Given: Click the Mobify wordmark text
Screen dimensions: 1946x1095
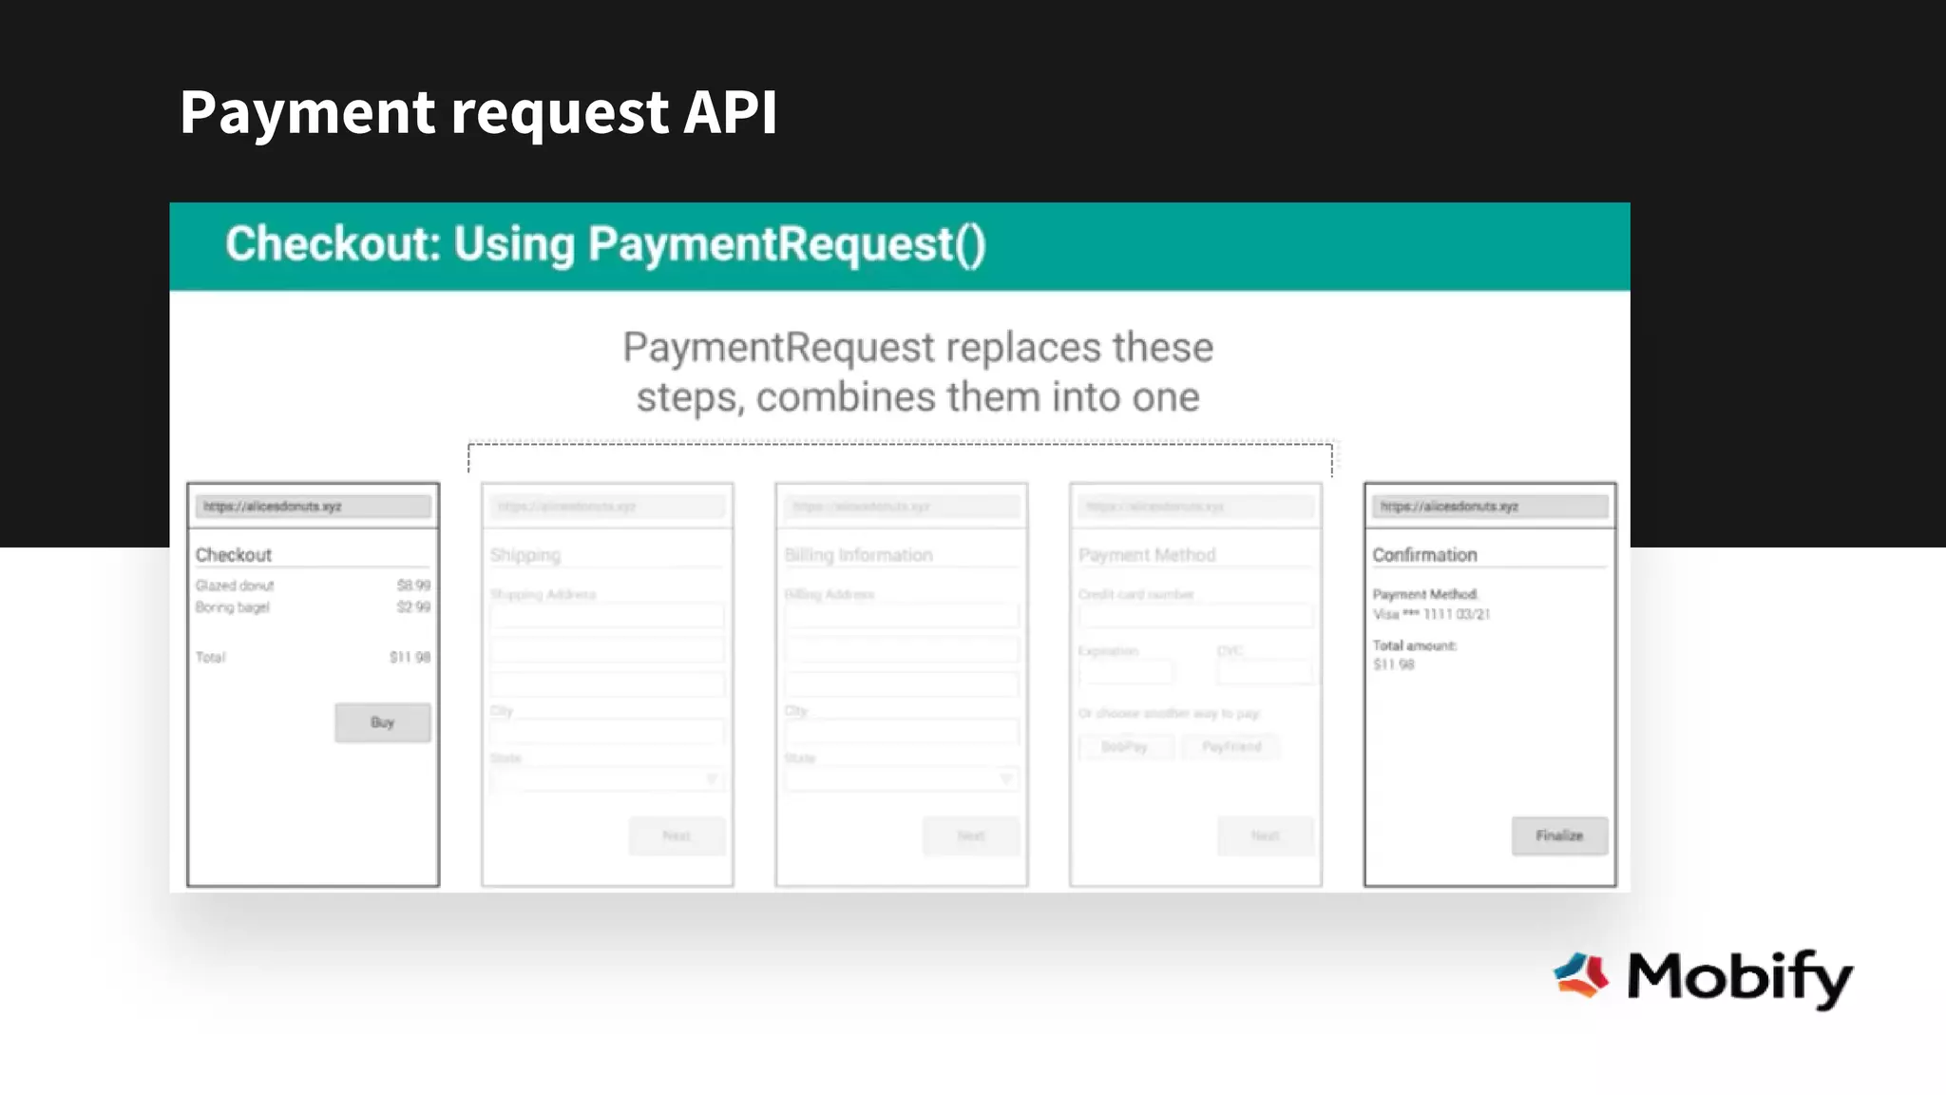Looking at the screenshot, I should pyautogui.click(x=1740, y=978).
